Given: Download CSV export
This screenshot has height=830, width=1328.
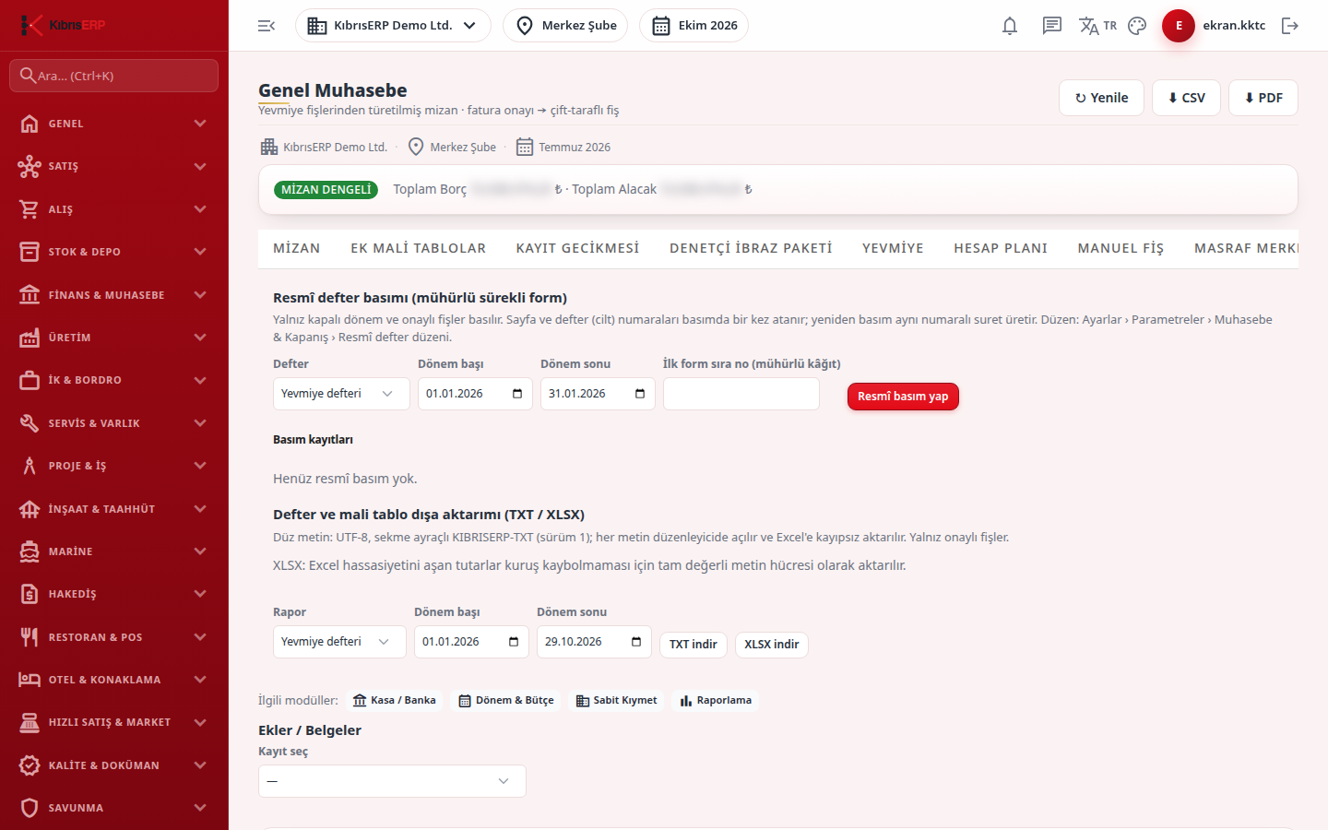Looking at the screenshot, I should [x=1186, y=98].
